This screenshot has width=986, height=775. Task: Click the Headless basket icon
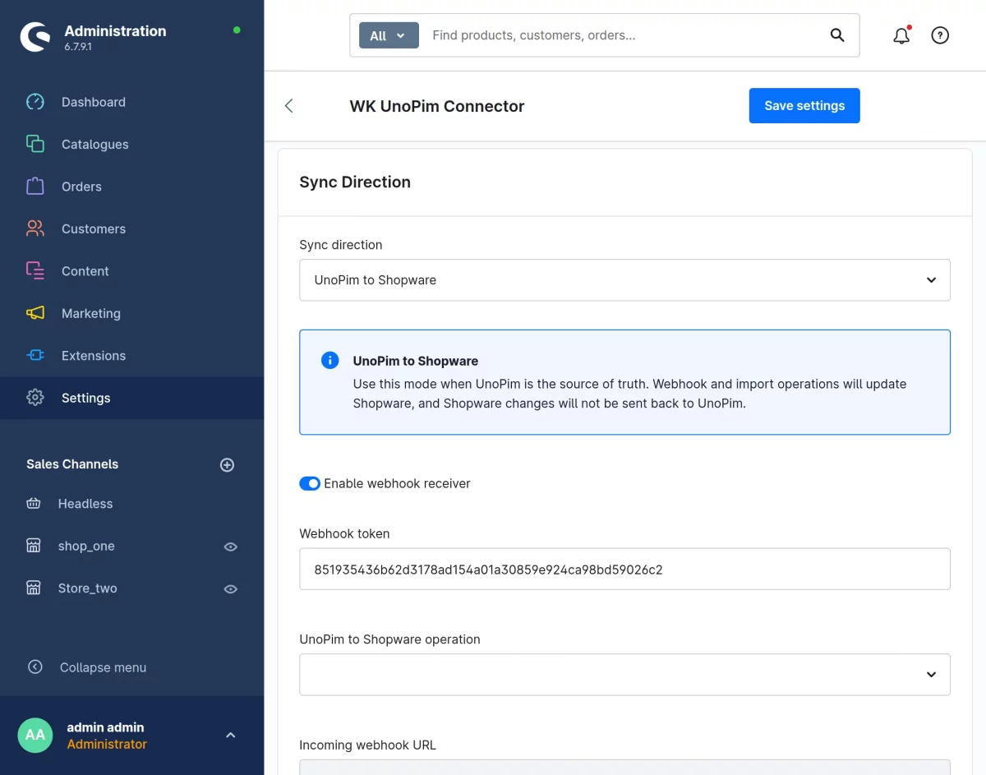pos(34,503)
